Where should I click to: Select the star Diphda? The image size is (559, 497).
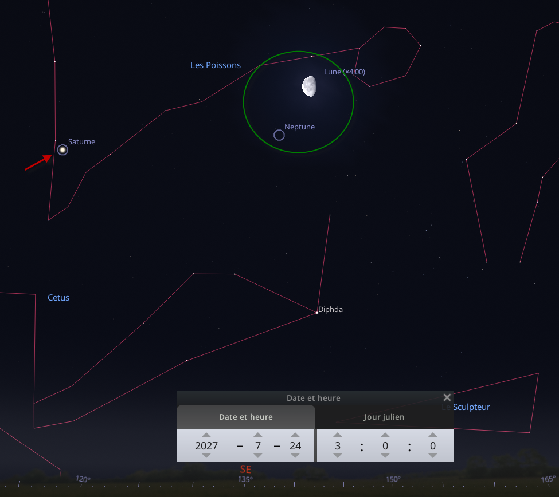(317, 312)
